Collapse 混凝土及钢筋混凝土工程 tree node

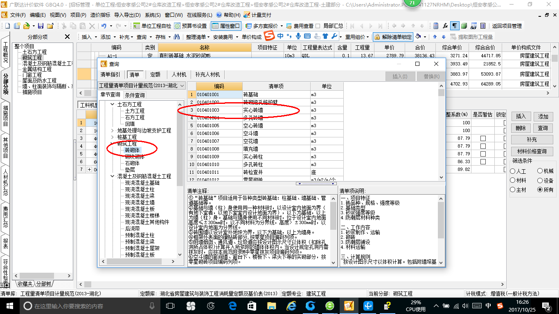pyautogui.click(x=113, y=176)
